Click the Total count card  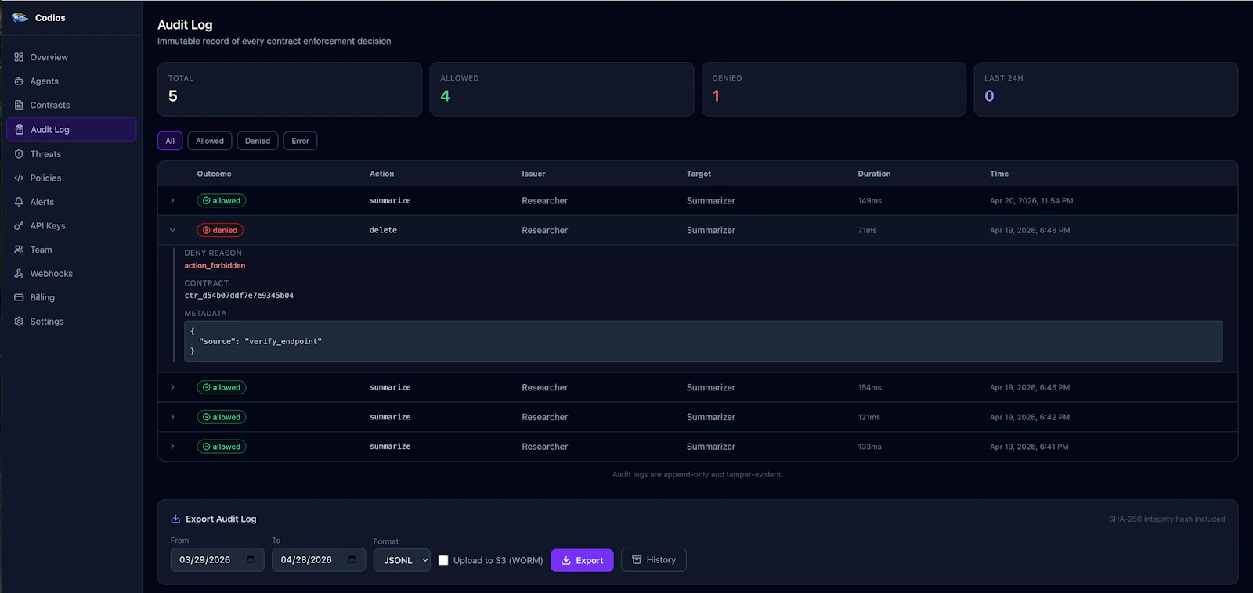pyautogui.click(x=290, y=89)
